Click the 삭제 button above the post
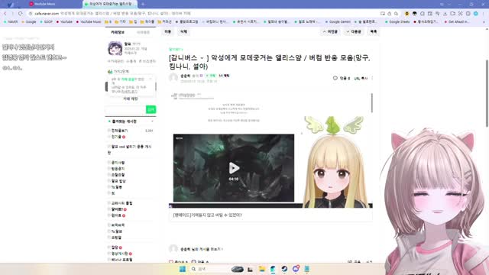Screen dimensions: 489x275 click(x=183, y=32)
